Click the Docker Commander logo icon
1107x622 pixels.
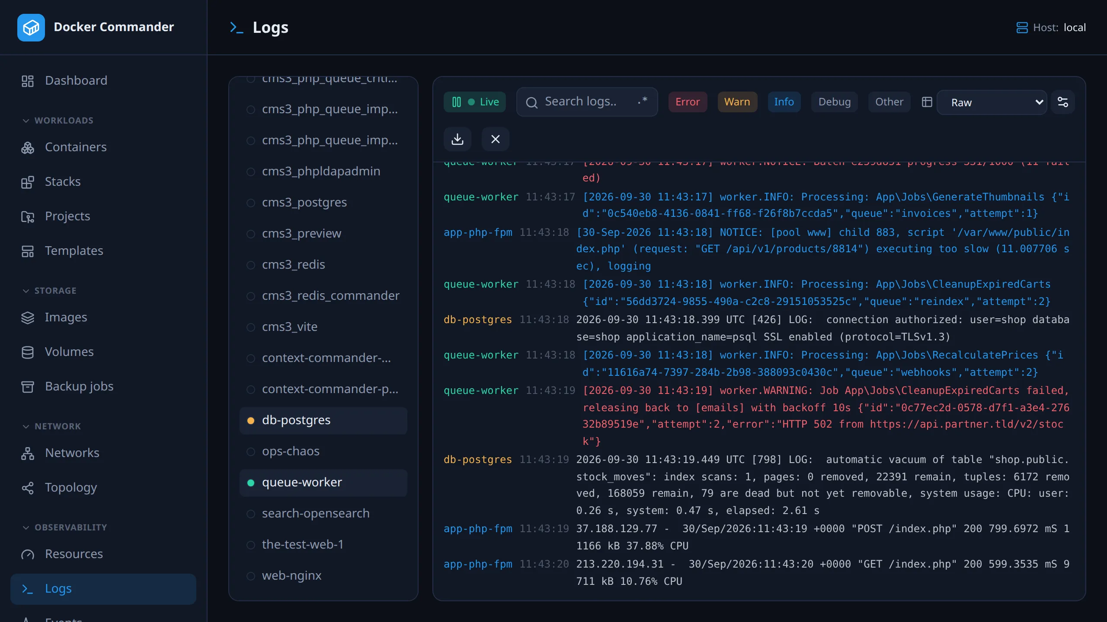pos(31,28)
